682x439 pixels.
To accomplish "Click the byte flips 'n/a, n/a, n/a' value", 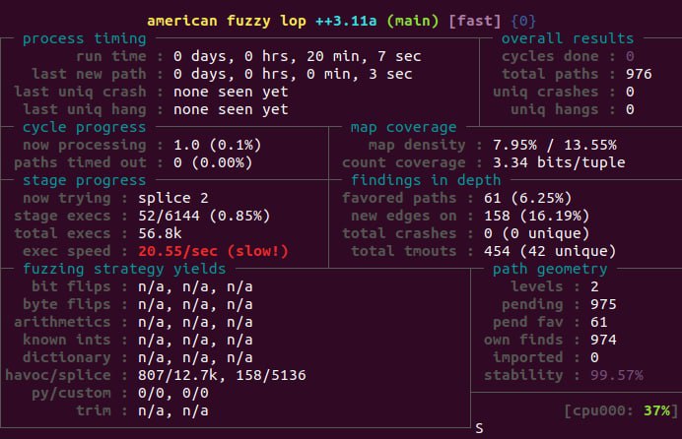I will coord(195,305).
